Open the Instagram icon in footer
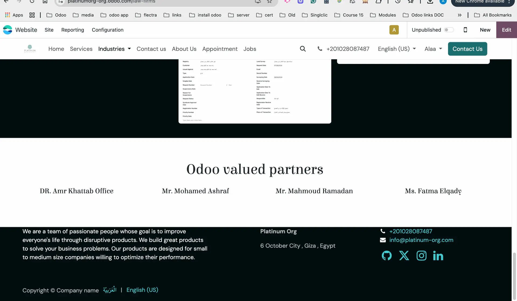The image size is (517, 301). click(x=421, y=256)
